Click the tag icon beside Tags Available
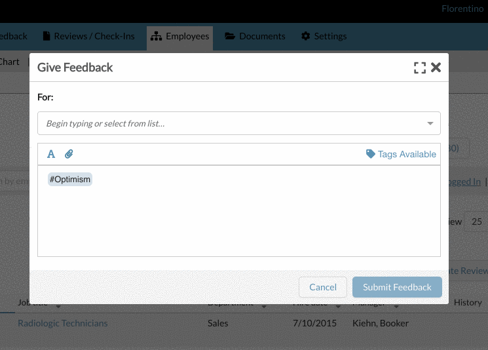 pos(370,154)
